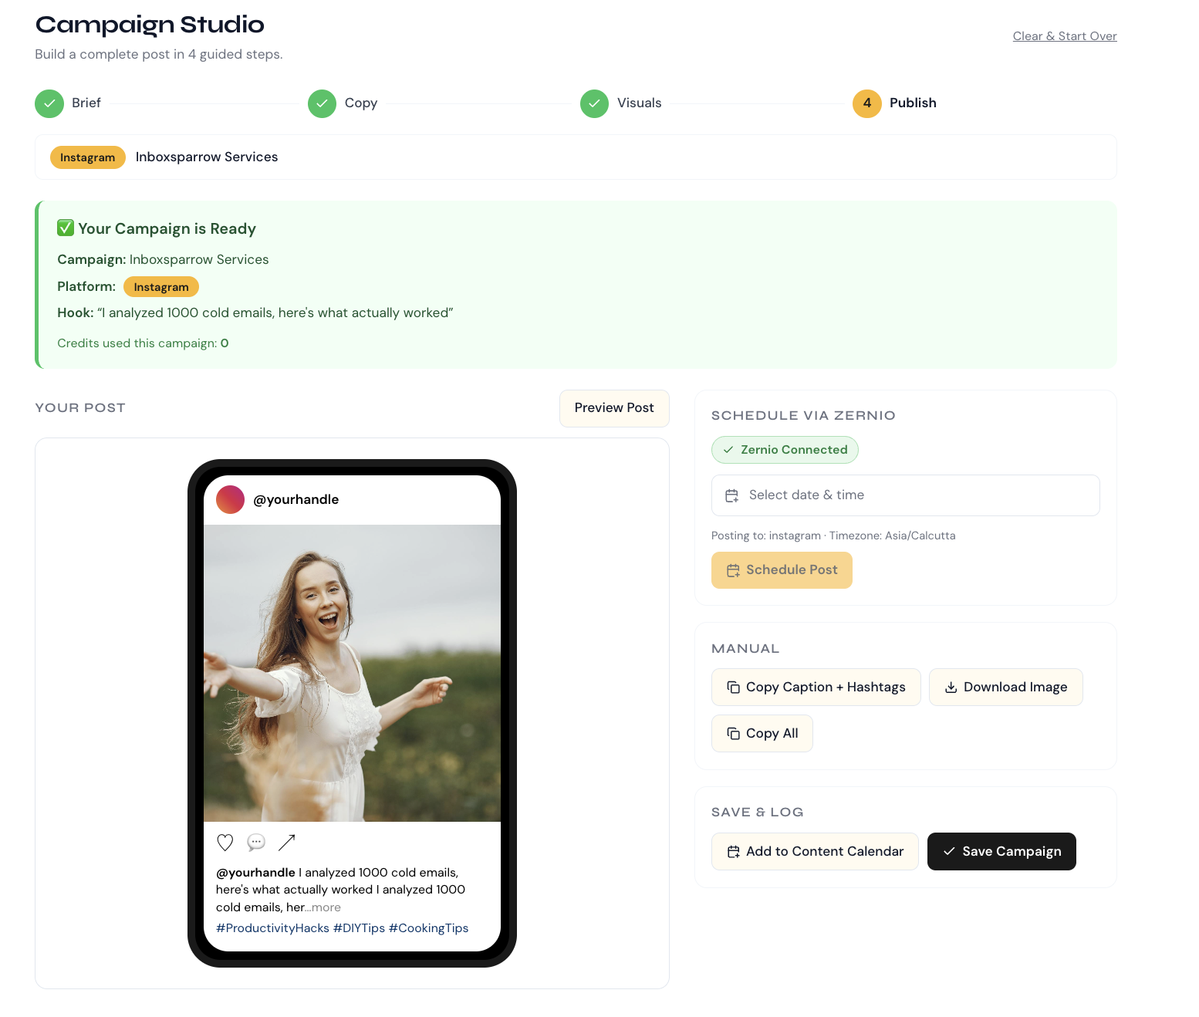Switch to the Visuals step
This screenshot has height=1017, width=1199.
640,103
